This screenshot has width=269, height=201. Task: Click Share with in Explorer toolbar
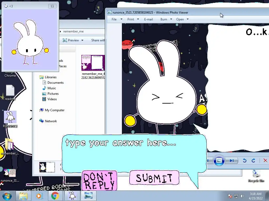[98, 40]
